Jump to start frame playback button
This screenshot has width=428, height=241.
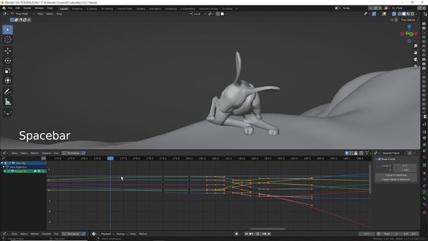(246, 234)
